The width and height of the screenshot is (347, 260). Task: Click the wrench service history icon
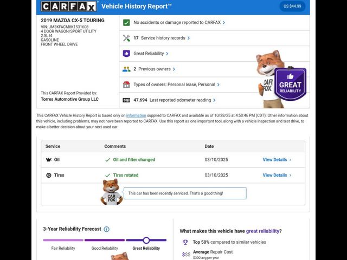[126, 38]
